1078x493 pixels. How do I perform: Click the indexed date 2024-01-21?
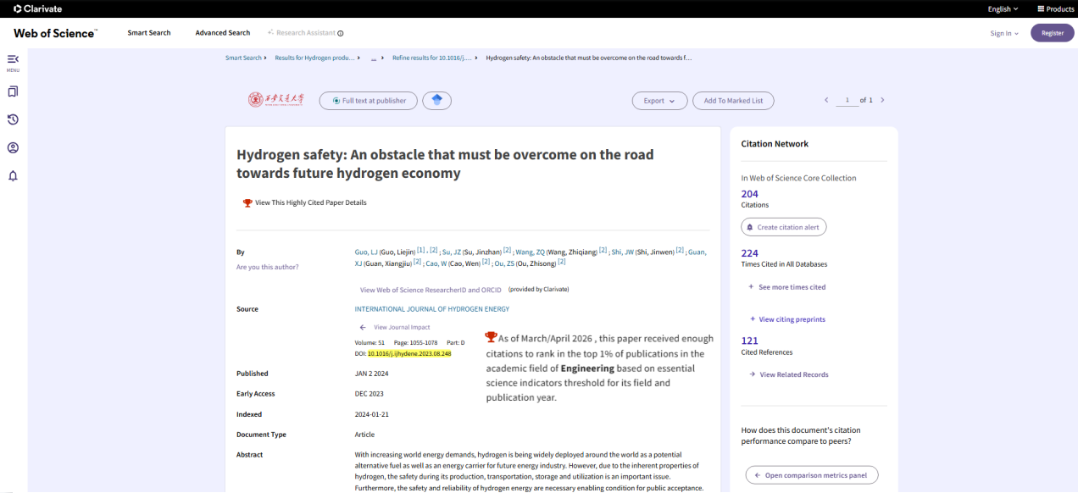coord(371,414)
